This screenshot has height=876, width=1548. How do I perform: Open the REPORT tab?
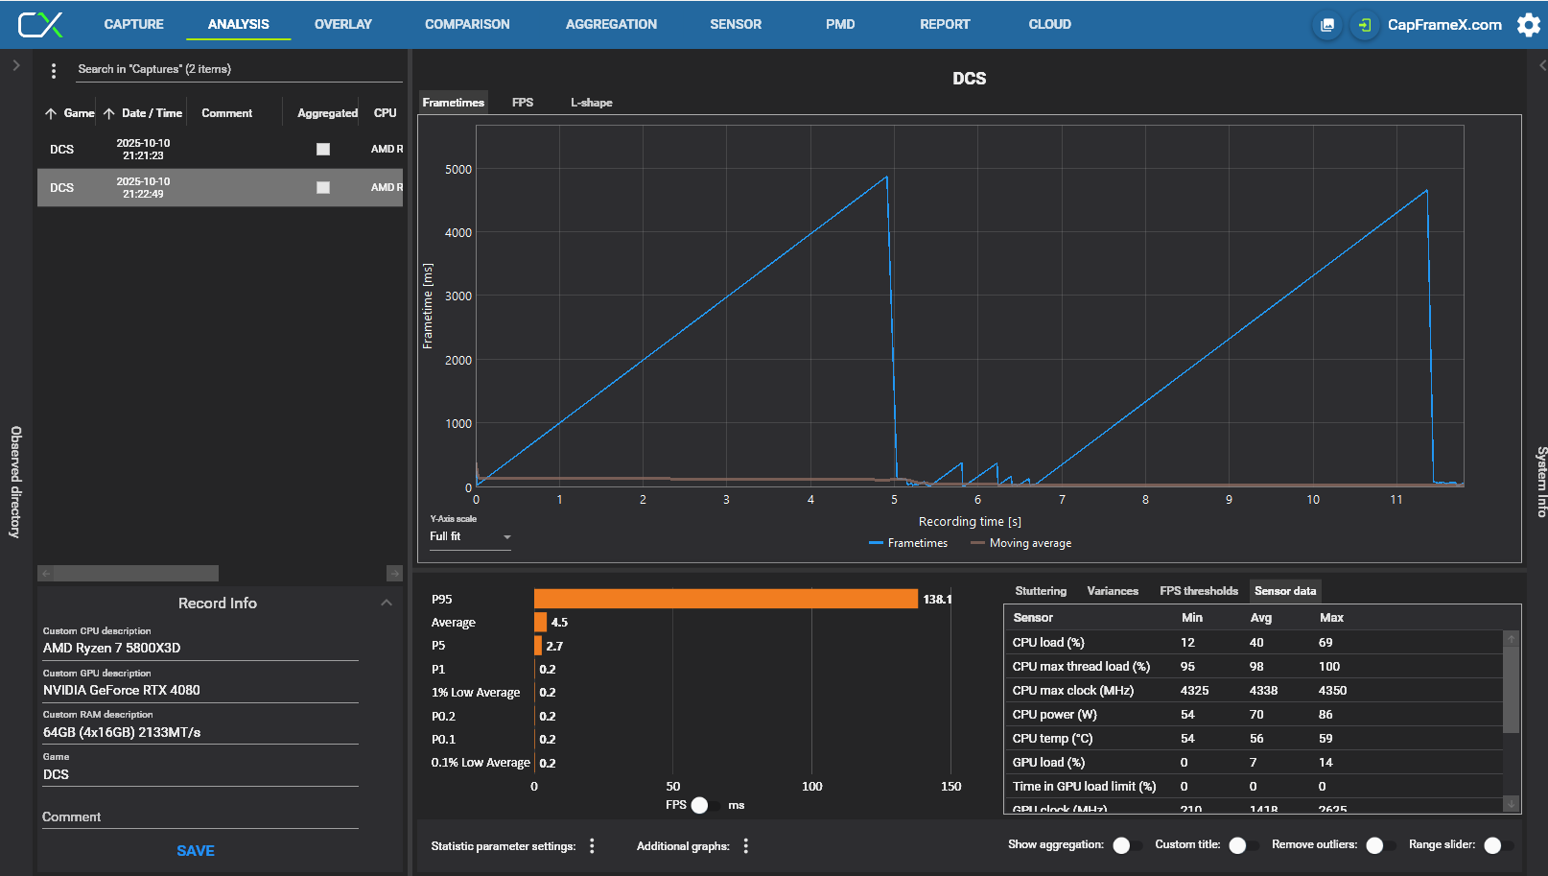945,24
